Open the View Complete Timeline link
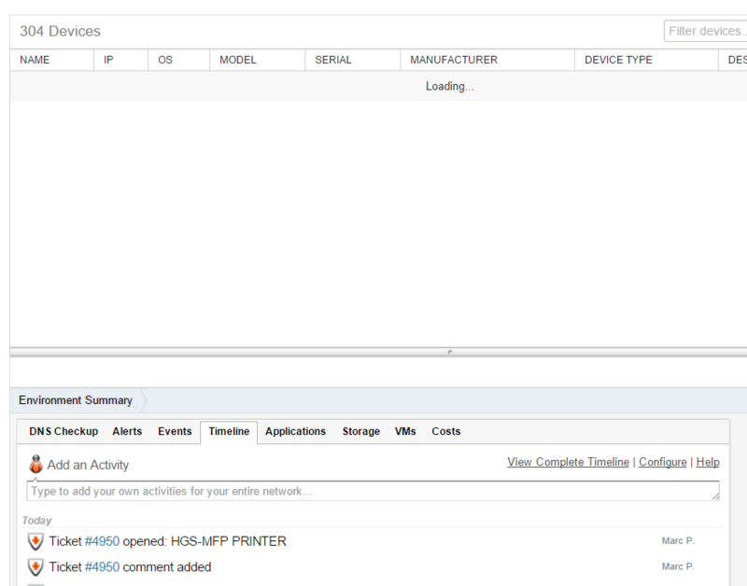This screenshot has width=747, height=586. coord(567,462)
